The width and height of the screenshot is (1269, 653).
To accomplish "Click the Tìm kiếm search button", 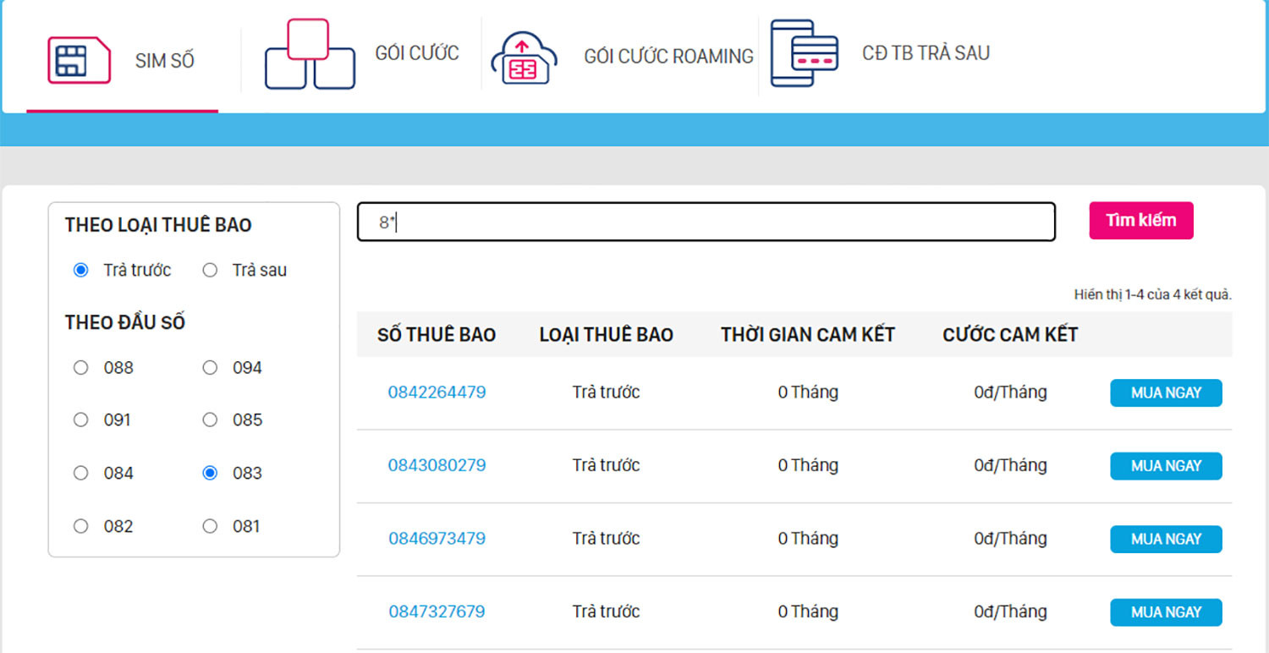I will pyautogui.click(x=1141, y=221).
